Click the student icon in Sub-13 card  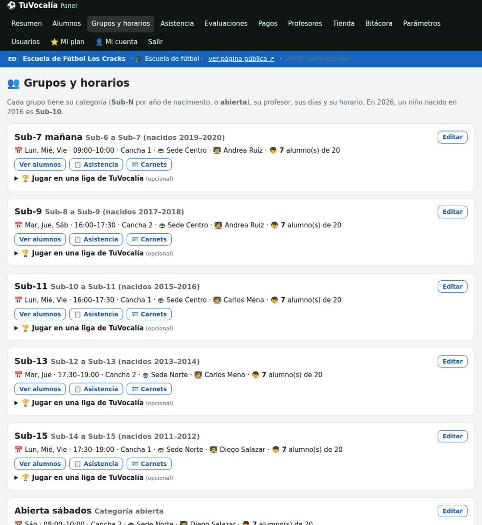pyautogui.click(x=255, y=375)
